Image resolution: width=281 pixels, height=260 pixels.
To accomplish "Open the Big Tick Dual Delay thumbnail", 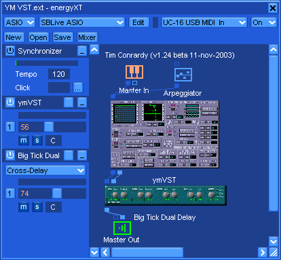I will [166, 196].
